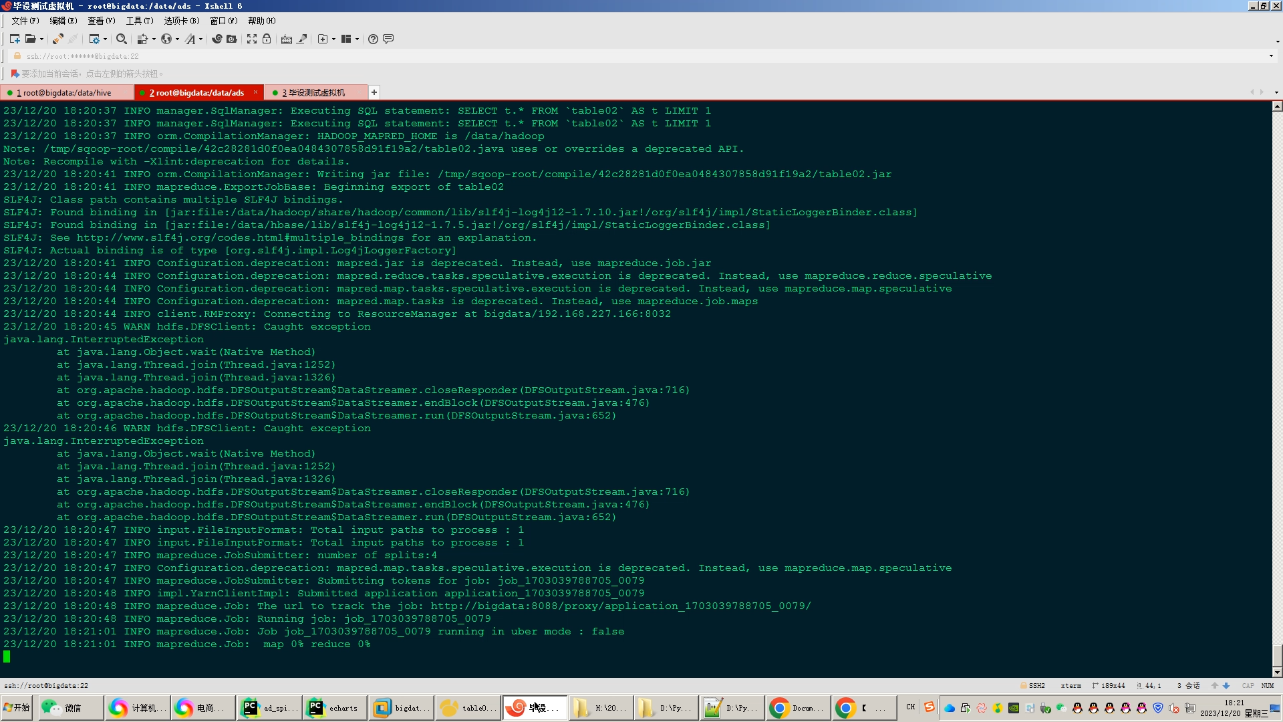Switch to tab 3 毕设测试虚拟机
1283x722 pixels.
click(x=315, y=92)
